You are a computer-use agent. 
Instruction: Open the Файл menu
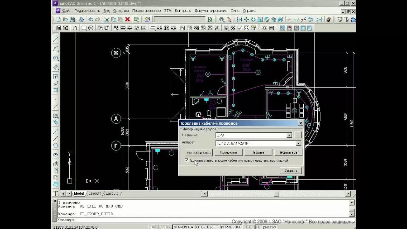click(67, 10)
